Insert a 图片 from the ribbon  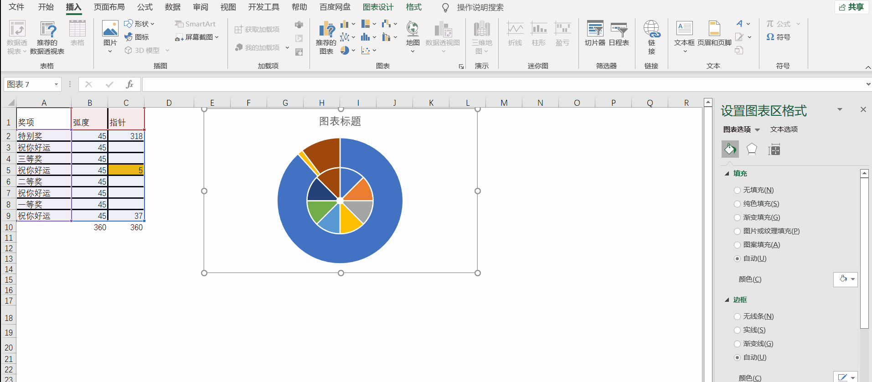click(110, 37)
